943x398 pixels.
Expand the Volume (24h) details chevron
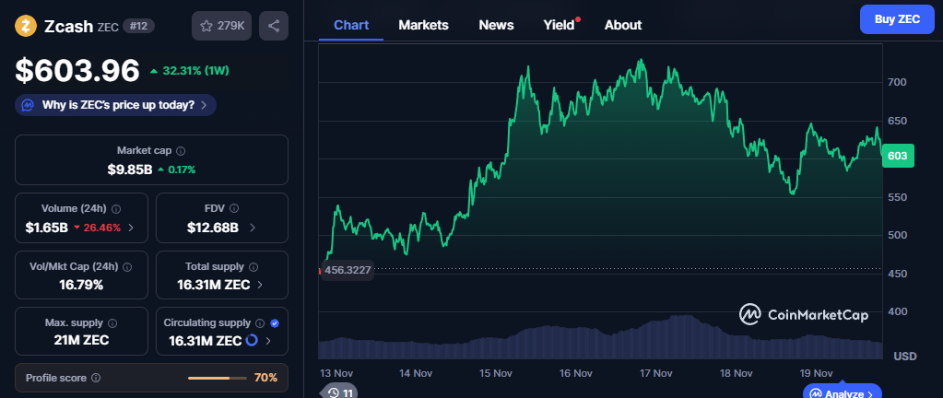(130, 228)
